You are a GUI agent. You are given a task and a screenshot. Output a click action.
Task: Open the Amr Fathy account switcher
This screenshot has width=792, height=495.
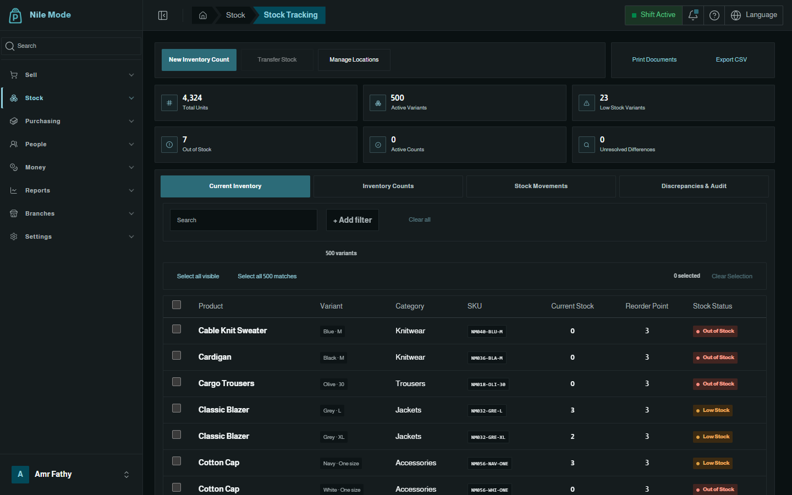point(71,474)
